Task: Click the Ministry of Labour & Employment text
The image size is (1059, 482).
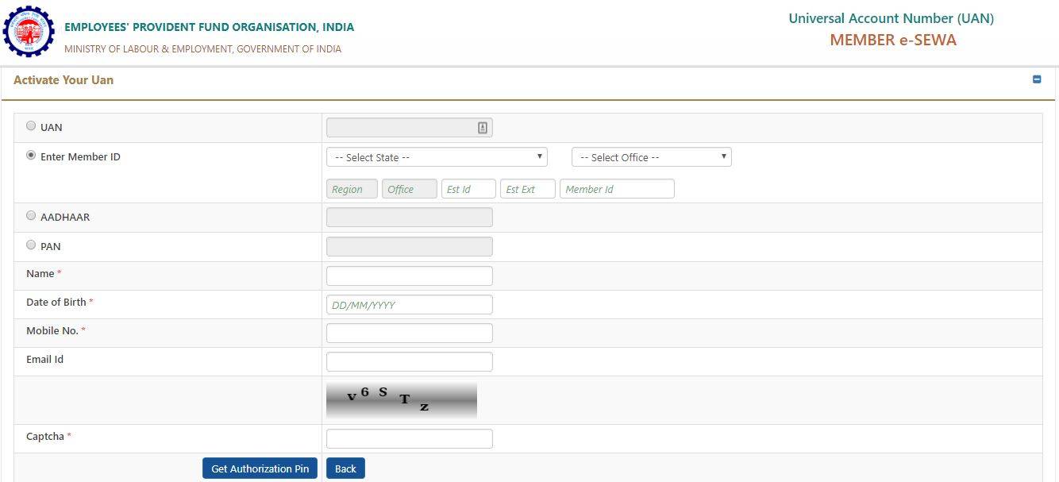Action: click(203, 49)
